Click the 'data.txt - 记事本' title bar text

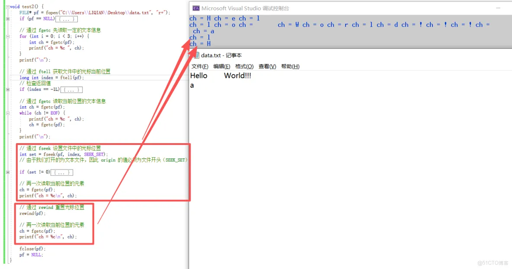[x=221, y=55]
